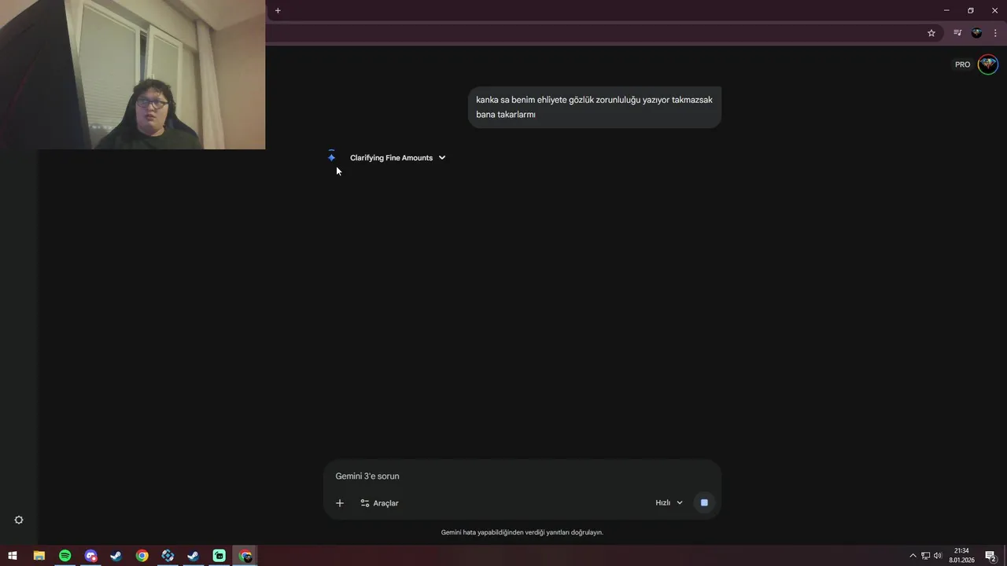Open settings gear in the Gemini sidebar
Viewport: 1007px width, 566px height.
(19, 520)
